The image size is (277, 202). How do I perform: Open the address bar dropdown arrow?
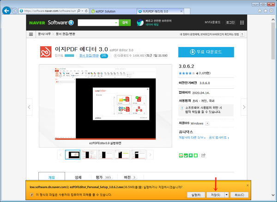pos(82,11)
